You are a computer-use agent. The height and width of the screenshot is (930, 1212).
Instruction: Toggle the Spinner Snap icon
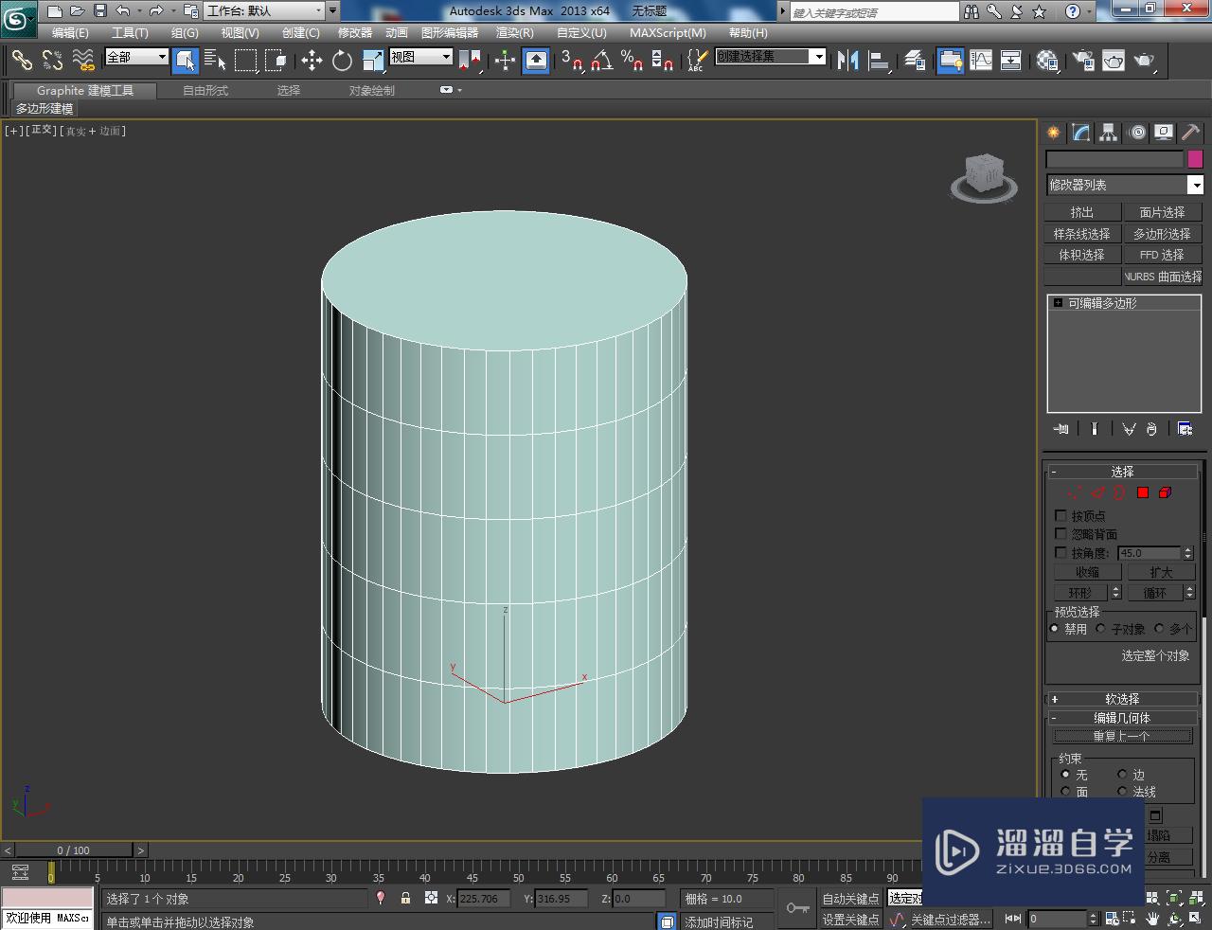663,61
